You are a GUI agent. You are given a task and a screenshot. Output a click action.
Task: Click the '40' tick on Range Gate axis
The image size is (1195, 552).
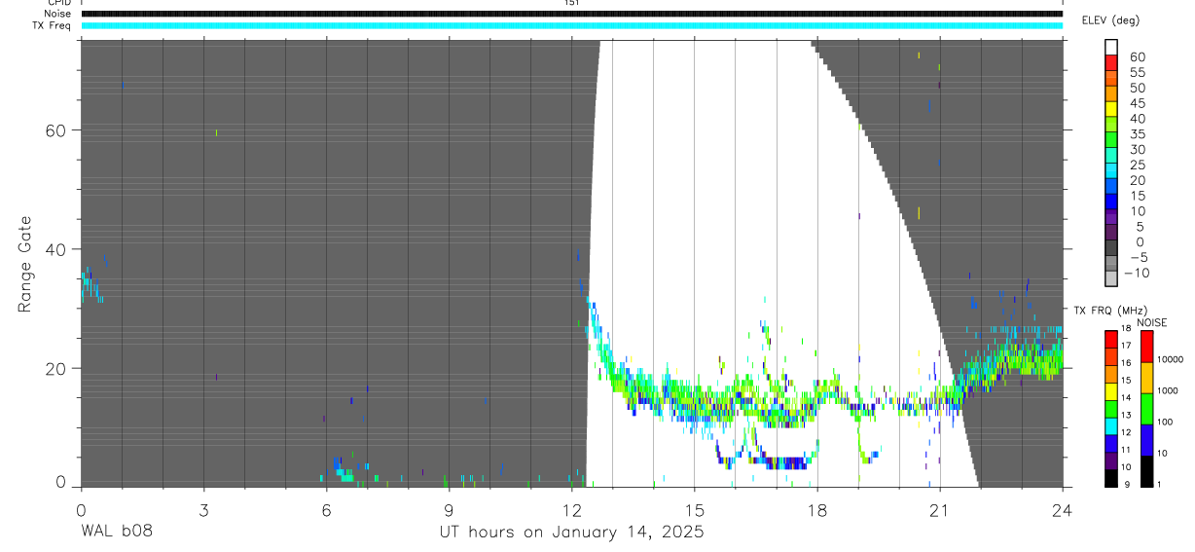pos(60,249)
